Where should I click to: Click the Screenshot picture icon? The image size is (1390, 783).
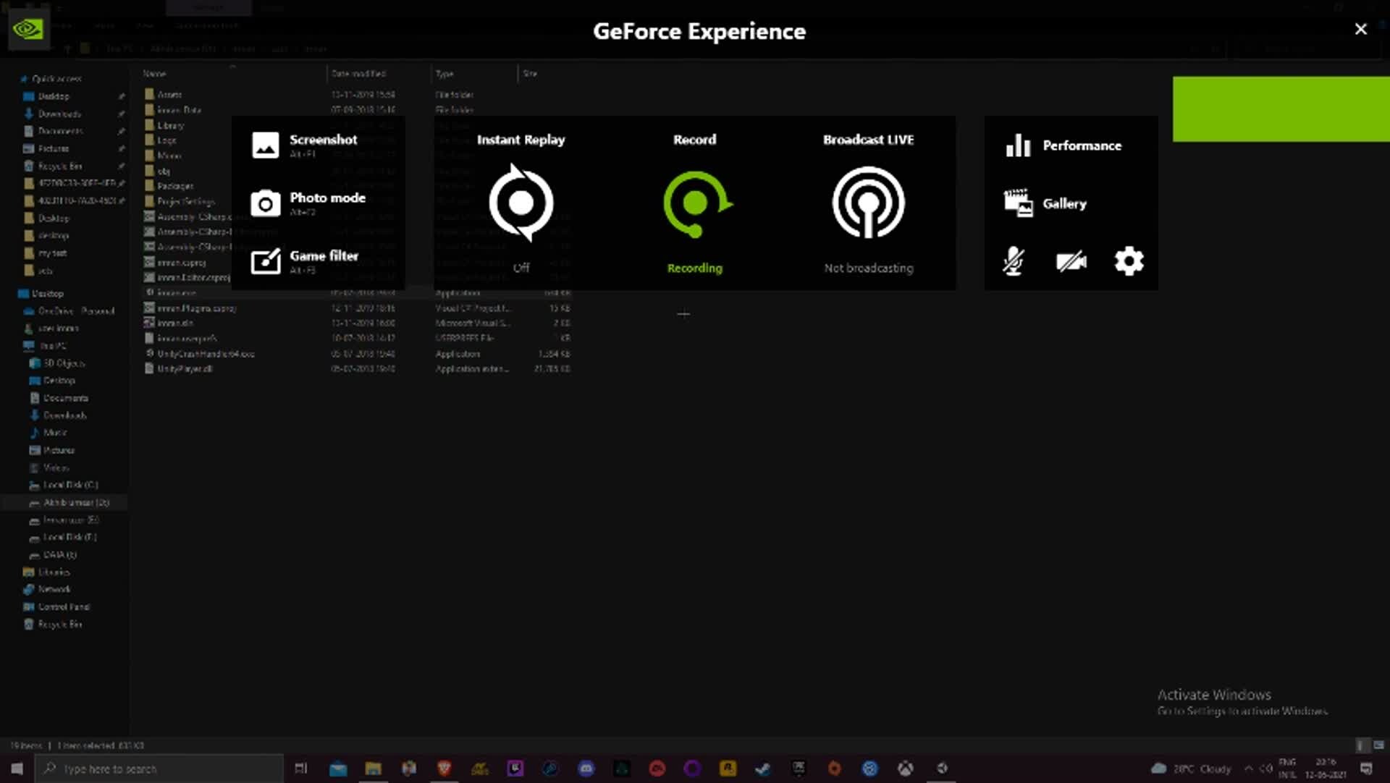tap(265, 145)
